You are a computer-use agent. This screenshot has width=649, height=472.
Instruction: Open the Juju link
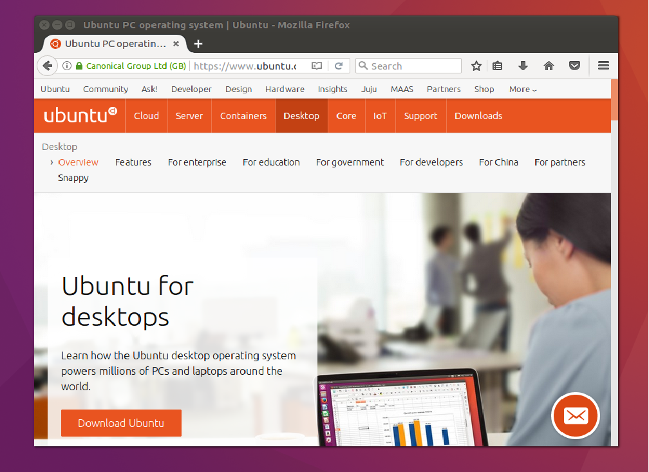[369, 90]
